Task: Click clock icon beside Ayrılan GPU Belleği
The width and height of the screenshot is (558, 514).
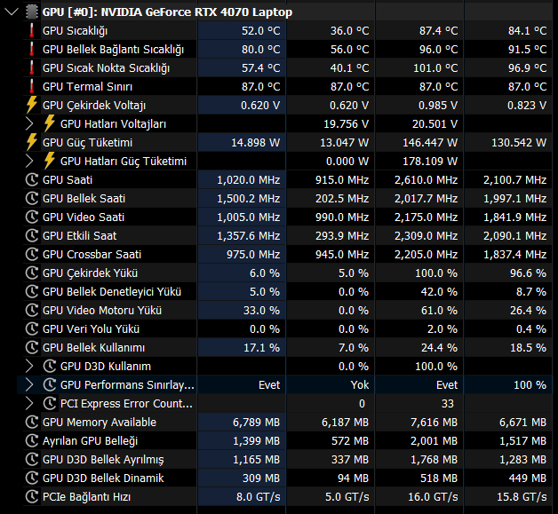Action: point(32,441)
